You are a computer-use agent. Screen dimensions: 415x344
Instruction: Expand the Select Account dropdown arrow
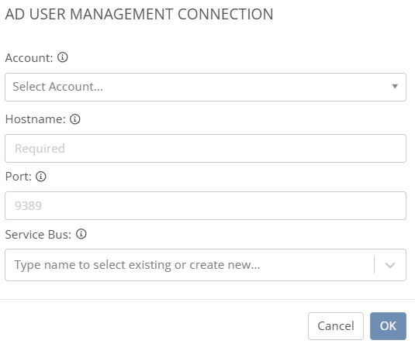coord(395,87)
